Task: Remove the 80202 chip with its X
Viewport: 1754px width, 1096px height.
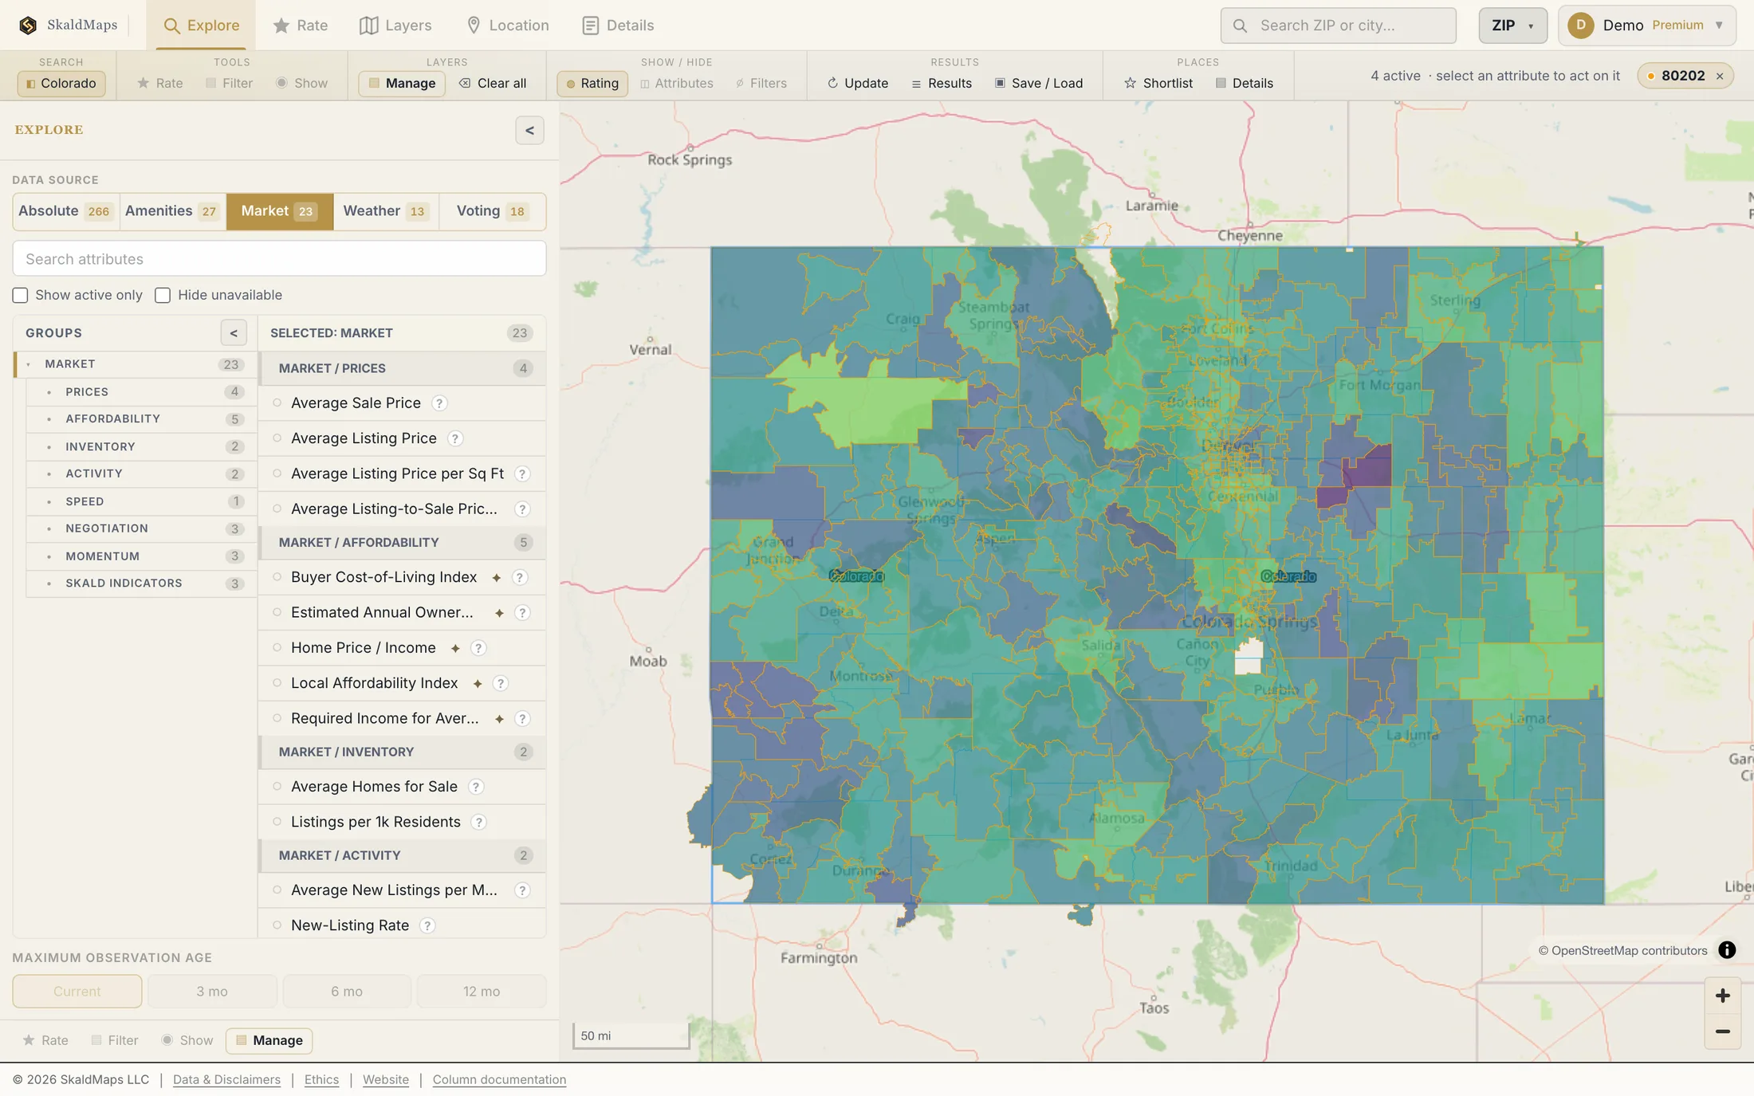Action: click(1720, 77)
